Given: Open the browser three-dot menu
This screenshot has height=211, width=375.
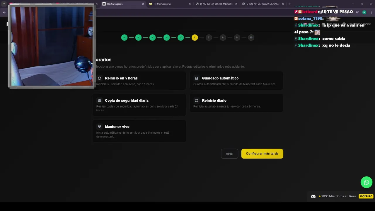Looking at the screenshot, I should point(371,12).
